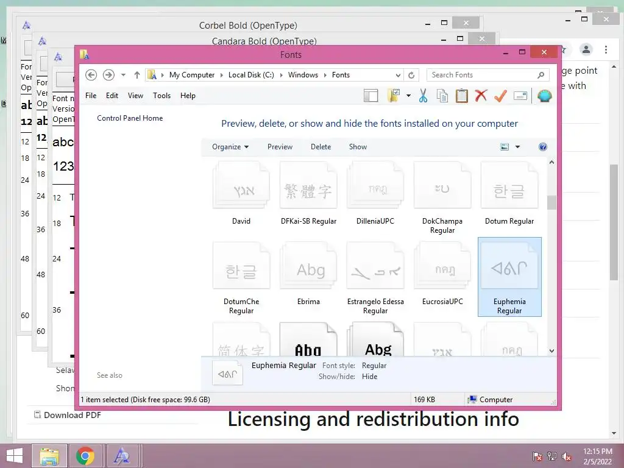
Task: Open the View menu
Action: coord(135,96)
